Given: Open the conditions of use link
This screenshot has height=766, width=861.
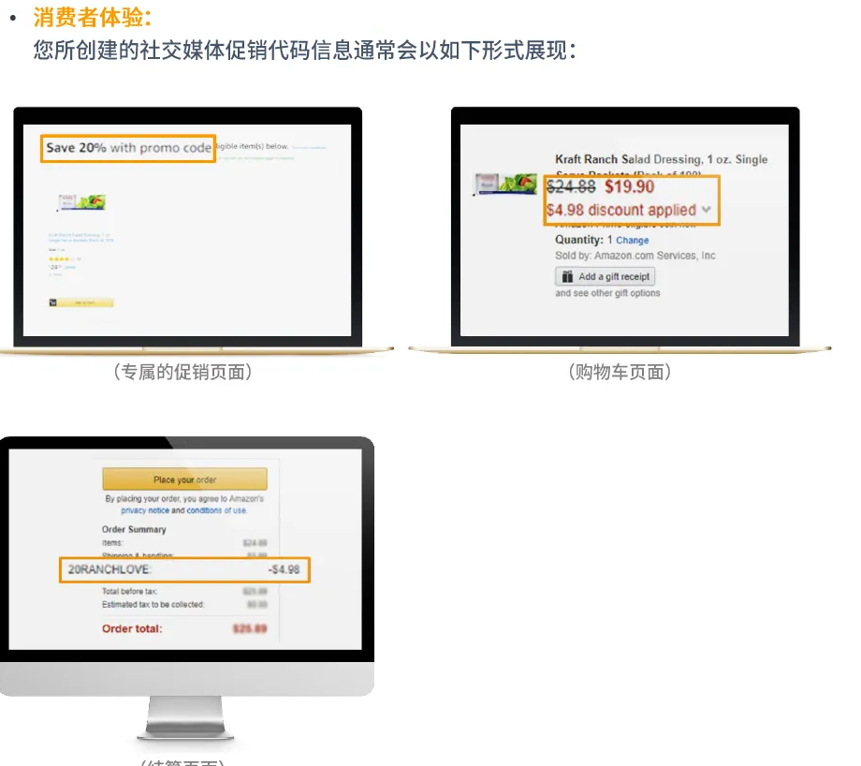Looking at the screenshot, I should 216,510.
